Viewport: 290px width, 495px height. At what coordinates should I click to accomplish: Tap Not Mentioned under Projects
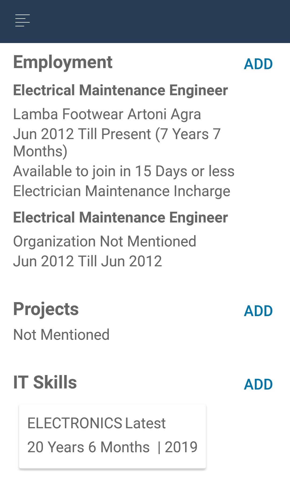tap(61, 335)
